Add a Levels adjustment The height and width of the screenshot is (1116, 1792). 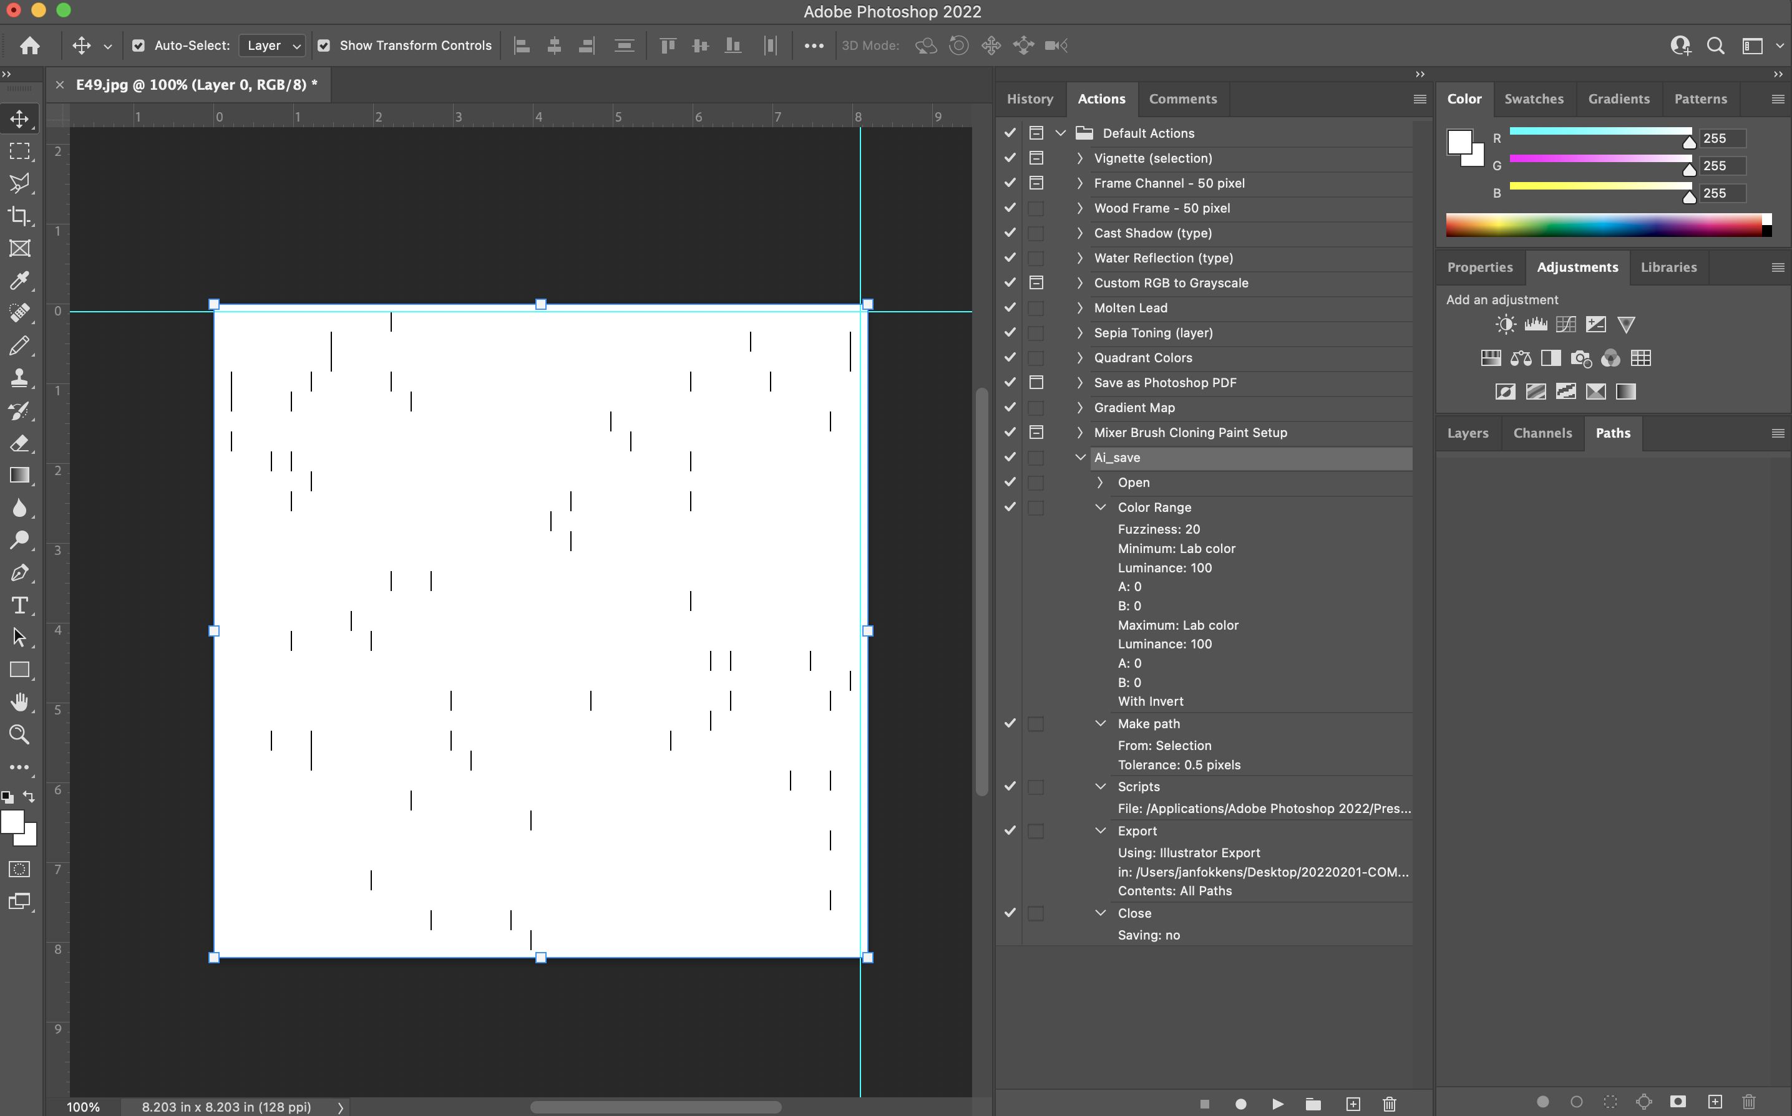click(x=1536, y=324)
